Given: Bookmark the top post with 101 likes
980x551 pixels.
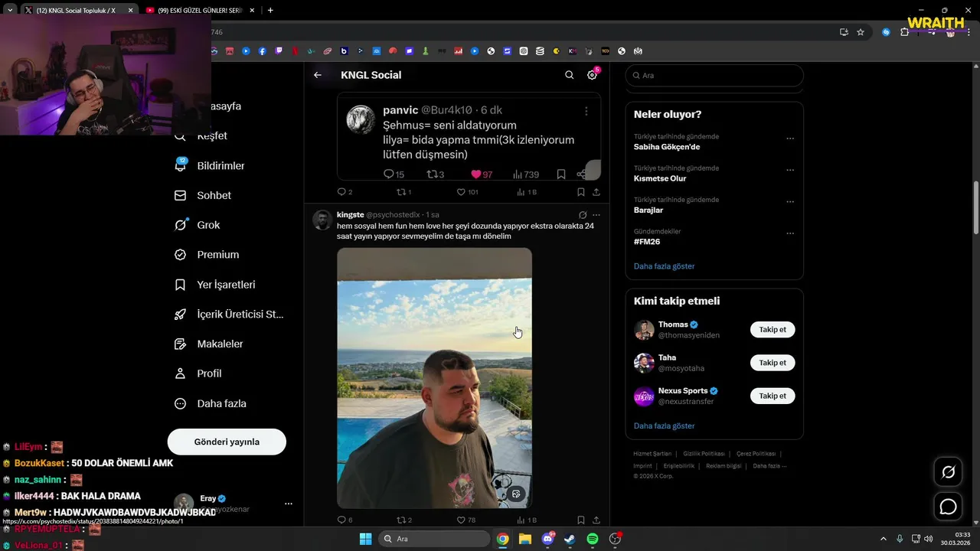Looking at the screenshot, I should coord(581,192).
